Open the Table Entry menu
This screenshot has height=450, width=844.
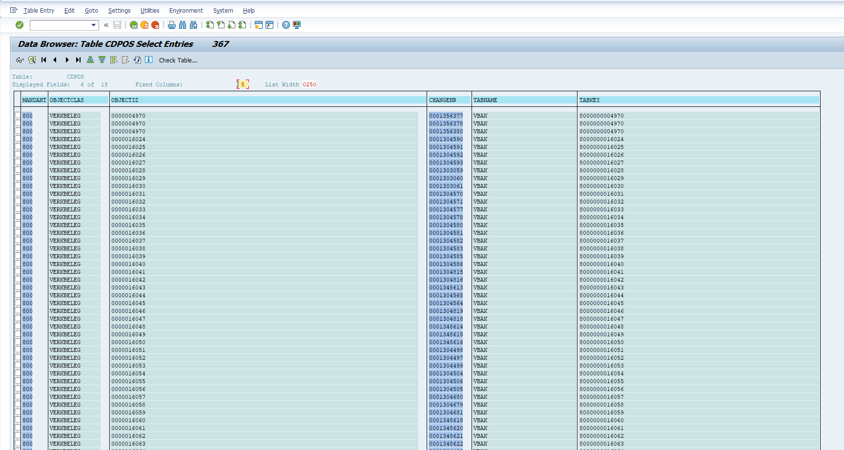click(39, 11)
